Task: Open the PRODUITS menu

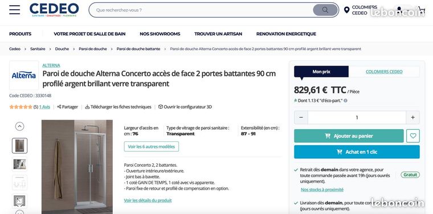Action: coord(20,34)
